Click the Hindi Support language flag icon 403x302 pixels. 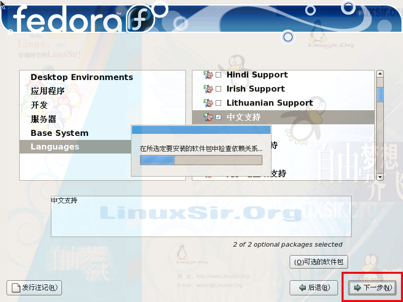[209, 74]
